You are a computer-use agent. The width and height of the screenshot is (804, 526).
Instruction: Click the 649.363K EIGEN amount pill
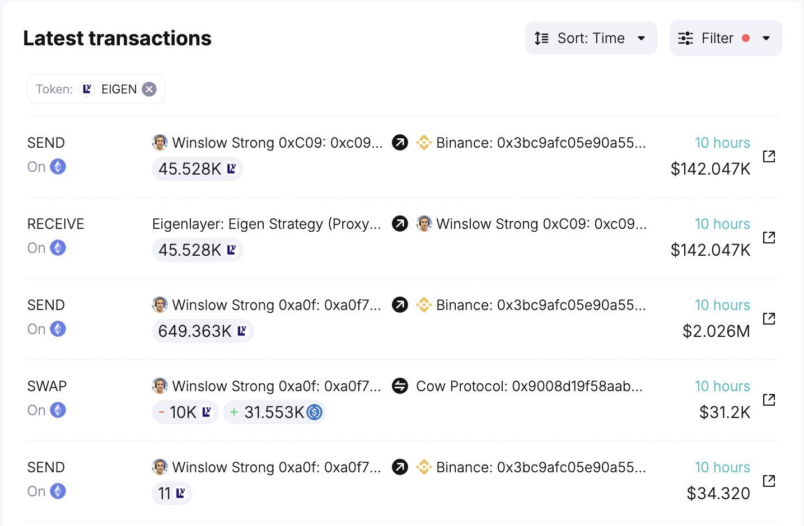pos(202,331)
